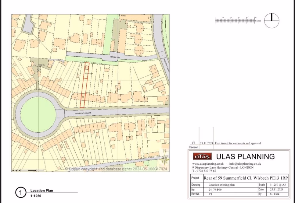Image resolution: width=295 pixels, height=203 pixels.
Task: Click the ULAS company logo
Action: point(203,156)
